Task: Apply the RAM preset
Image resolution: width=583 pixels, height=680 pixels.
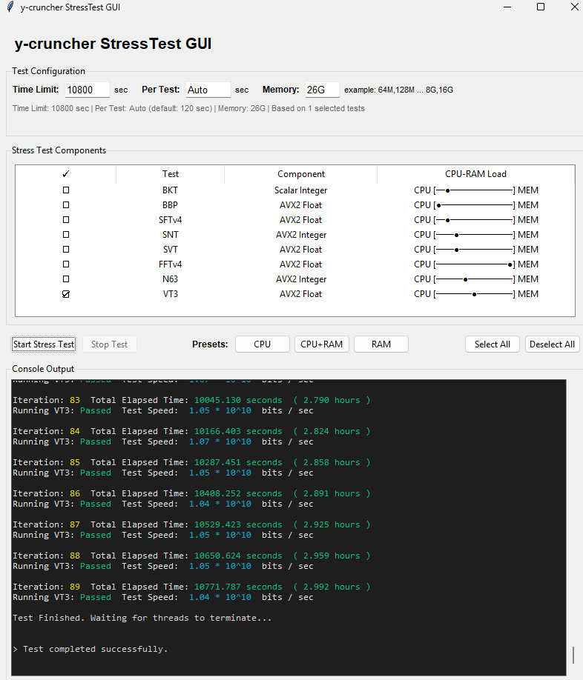Action: click(x=381, y=344)
